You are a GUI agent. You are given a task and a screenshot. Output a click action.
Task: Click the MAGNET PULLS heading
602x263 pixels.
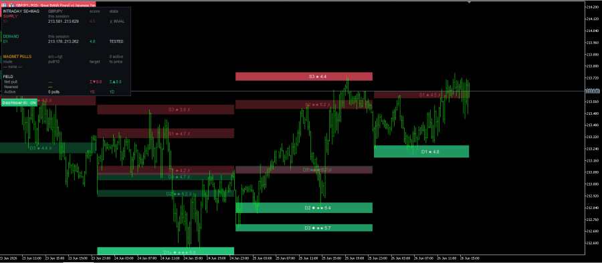point(17,57)
